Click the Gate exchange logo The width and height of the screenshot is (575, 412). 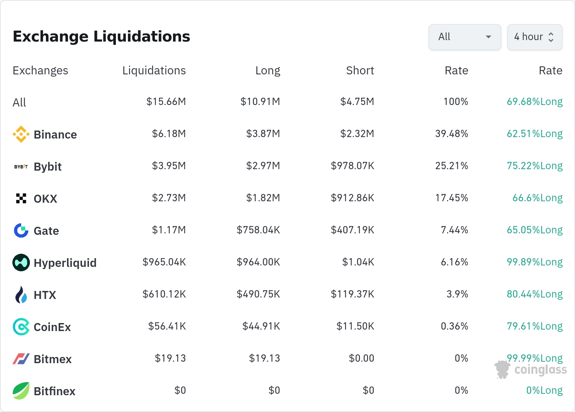[21, 230]
